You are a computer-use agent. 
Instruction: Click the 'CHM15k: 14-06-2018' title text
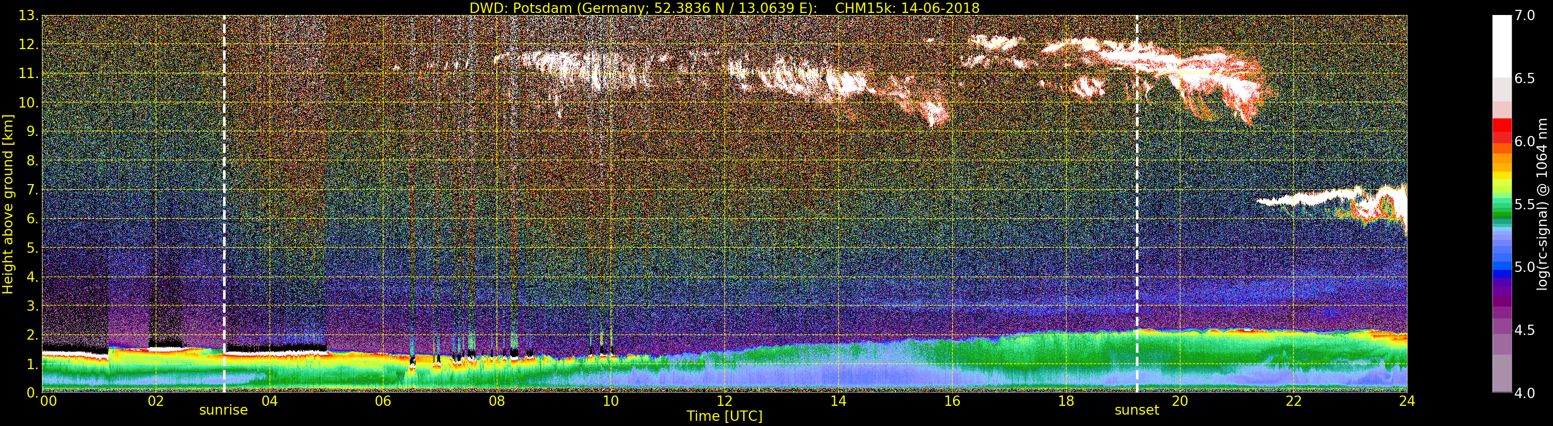907,8
